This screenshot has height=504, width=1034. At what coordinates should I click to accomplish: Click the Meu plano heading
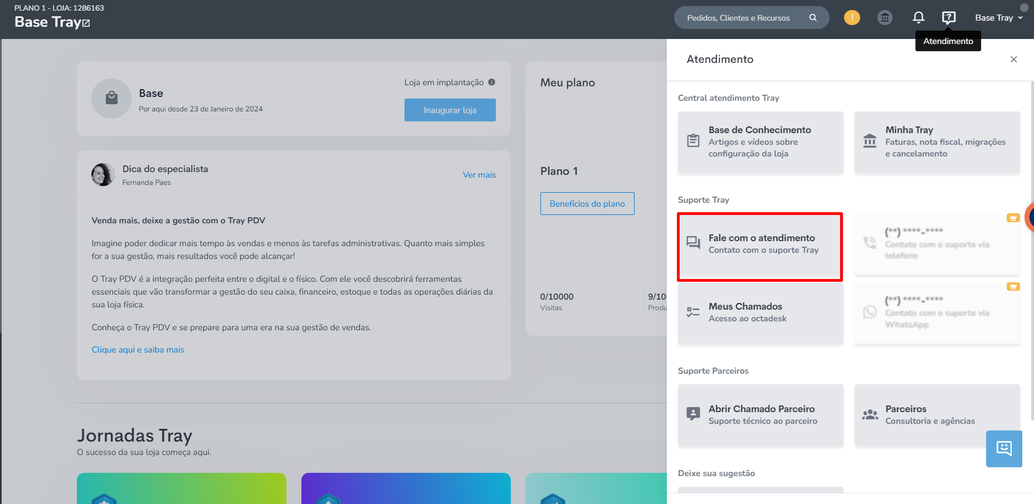[568, 82]
